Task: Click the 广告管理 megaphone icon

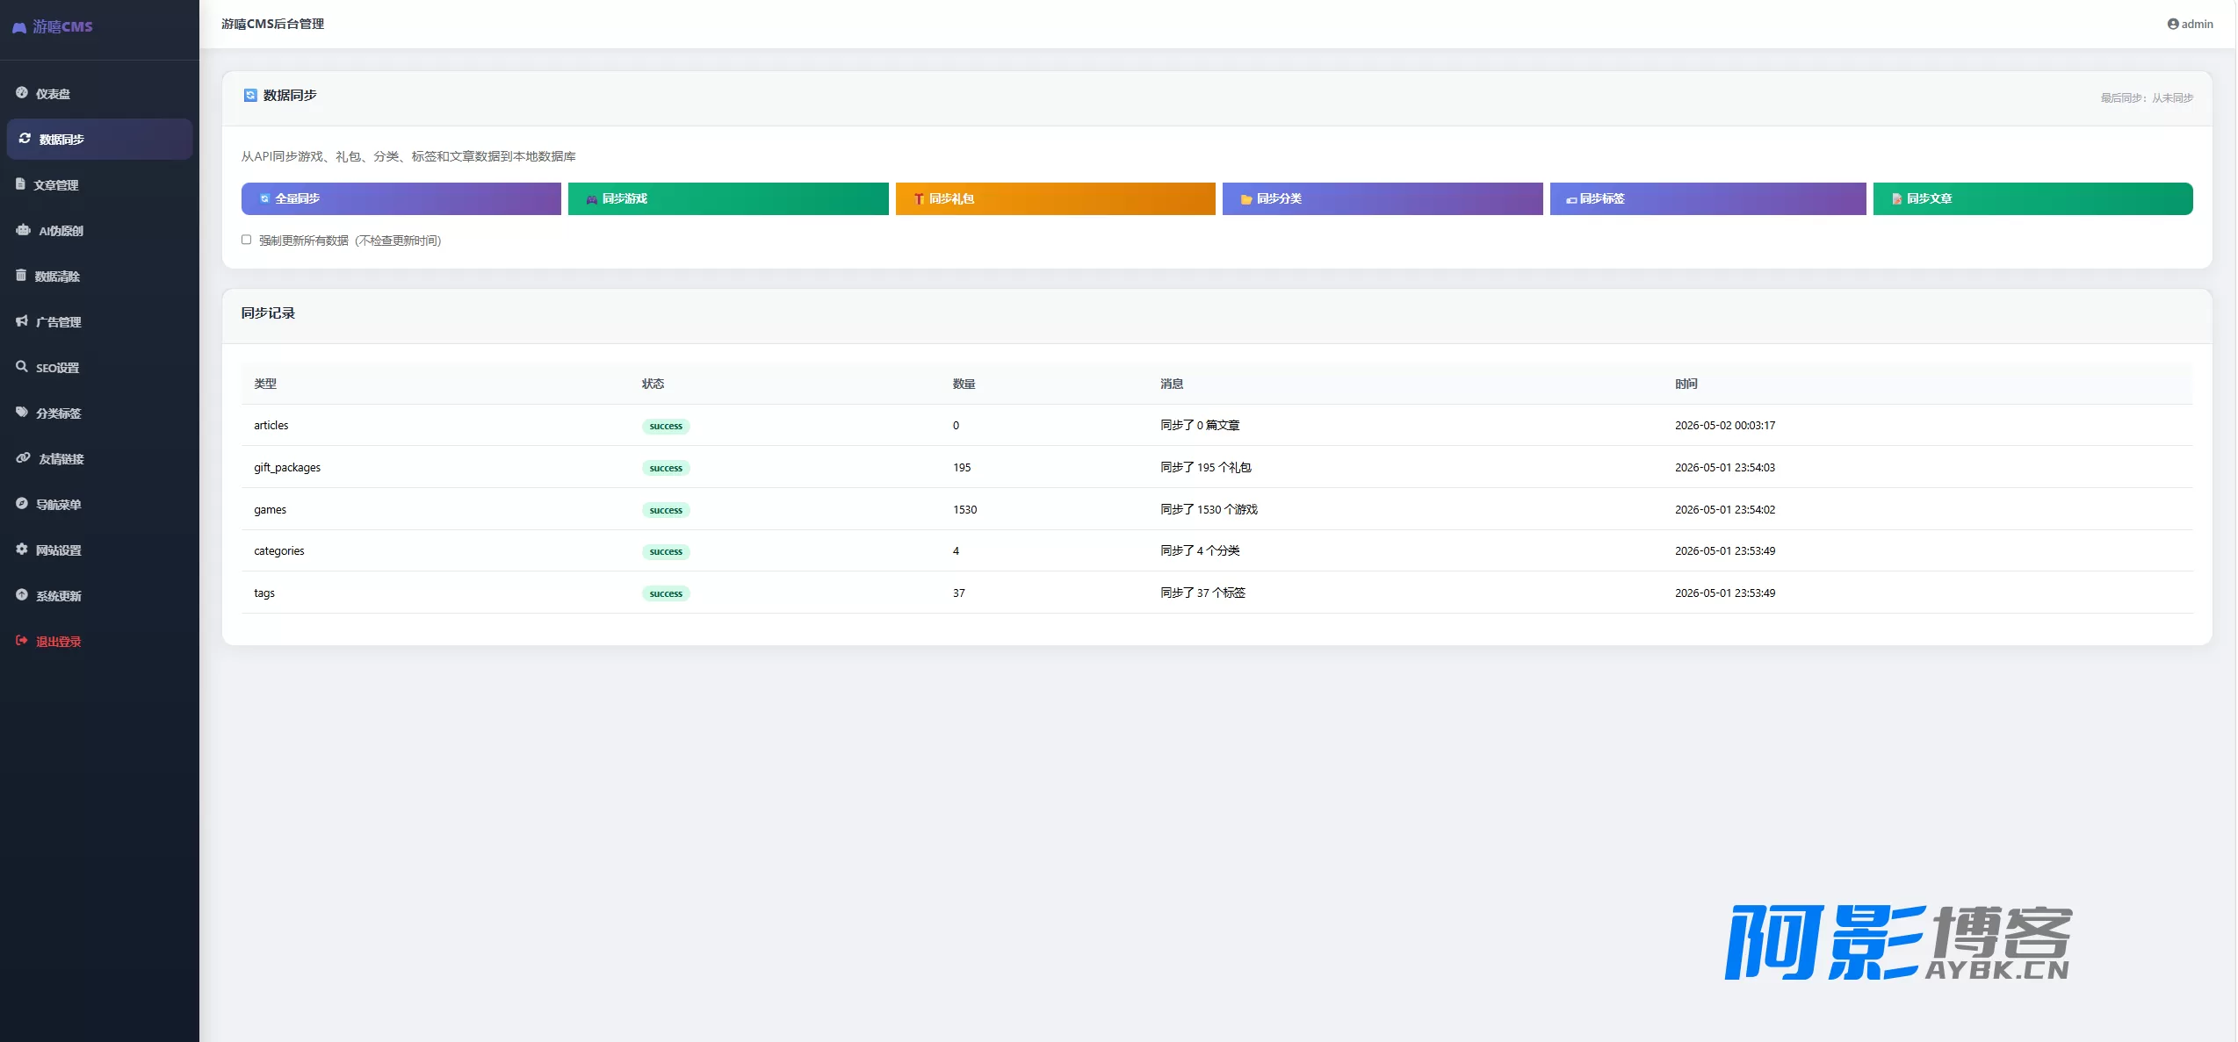Action: tap(22, 320)
